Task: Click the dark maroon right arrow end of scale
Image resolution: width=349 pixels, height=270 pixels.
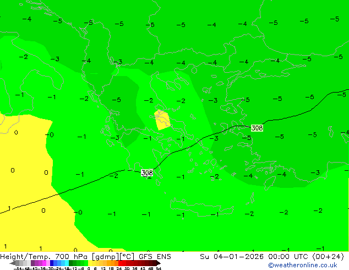Action: point(159,263)
